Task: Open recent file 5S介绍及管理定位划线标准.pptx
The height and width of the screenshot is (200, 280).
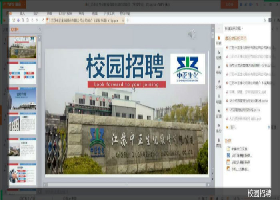Action: [x=247, y=101]
